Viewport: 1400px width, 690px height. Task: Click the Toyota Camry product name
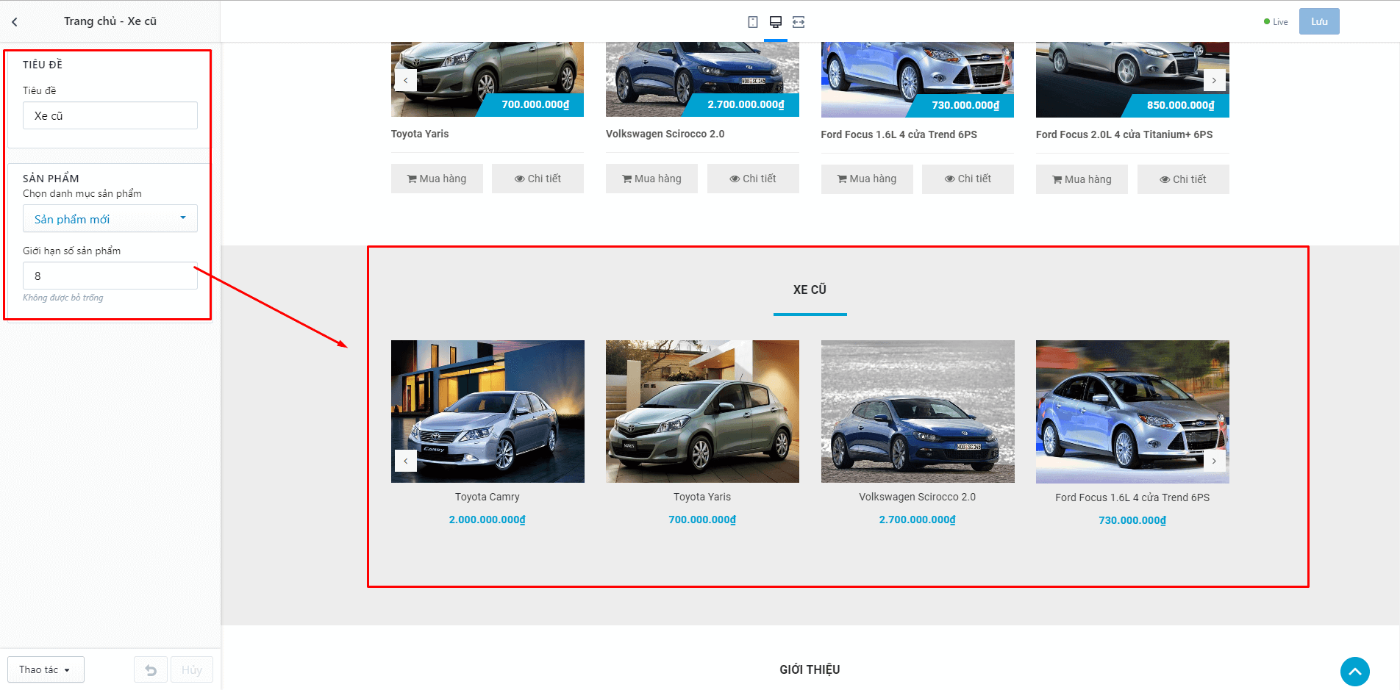(x=488, y=497)
